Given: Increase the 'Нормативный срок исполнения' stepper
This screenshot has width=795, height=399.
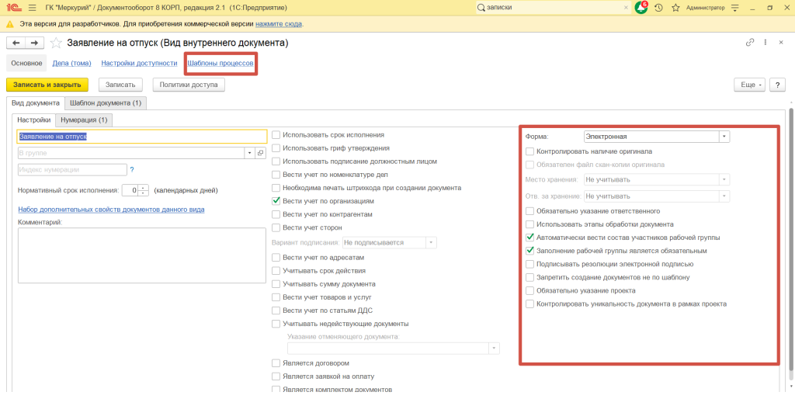Looking at the screenshot, I should [x=143, y=187].
